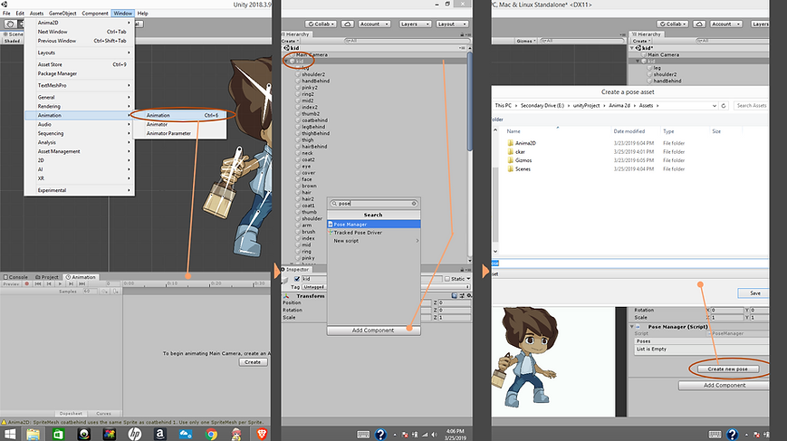Click the Add Event icon beside Samples
Screen dimensions: 787x441
116,291
